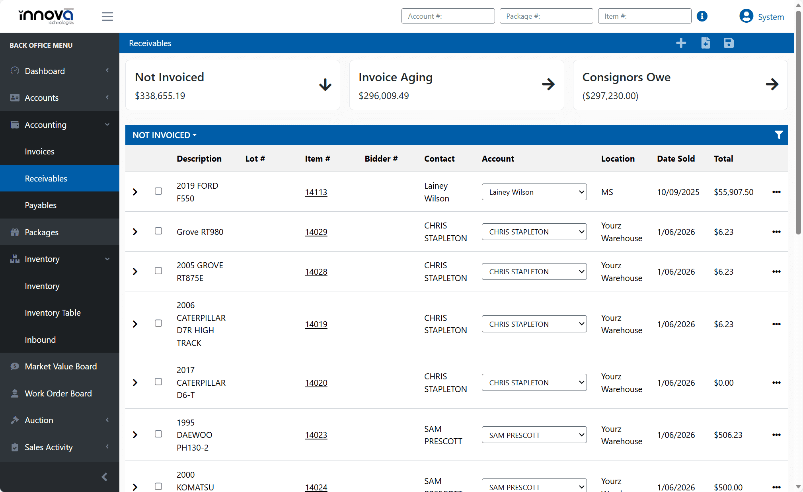Go to Payables menu item

tap(60, 205)
